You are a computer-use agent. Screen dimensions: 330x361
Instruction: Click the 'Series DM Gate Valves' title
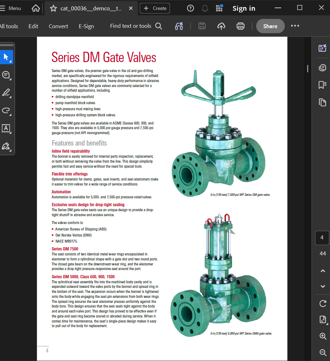tap(104, 57)
